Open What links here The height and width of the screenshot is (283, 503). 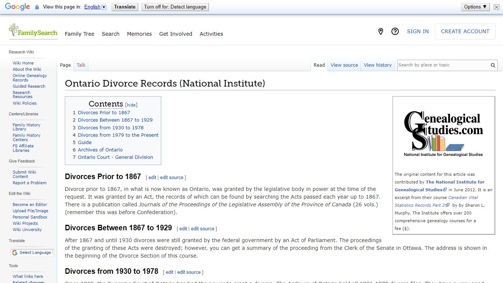(28, 276)
